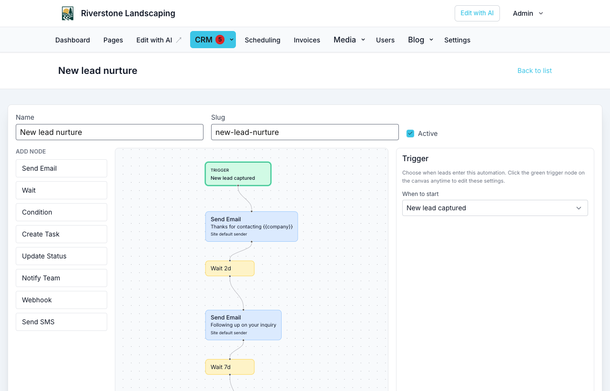610x391 pixels.
Task: Select the Wait 2d node
Action: (x=230, y=268)
